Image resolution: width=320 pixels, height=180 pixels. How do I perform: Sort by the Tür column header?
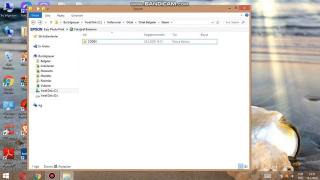coord(174,35)
